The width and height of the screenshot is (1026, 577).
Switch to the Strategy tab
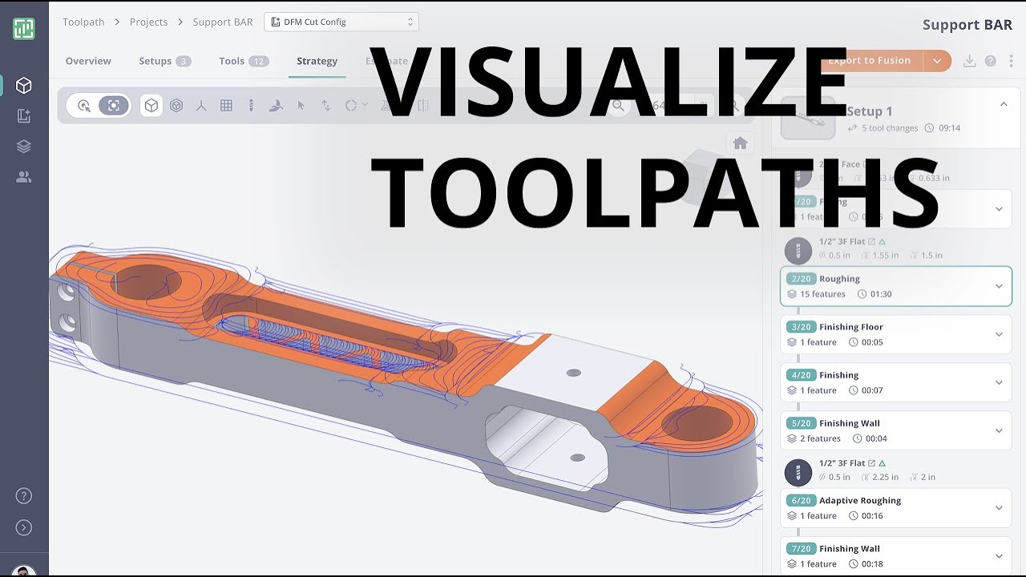click(317, 61)
